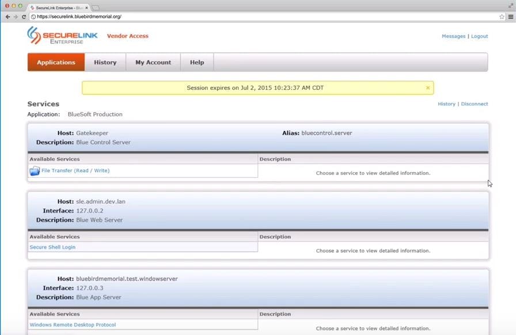Image resolution: width=516 pixels, height=335 pixels.
Task: Open Messages
Action: point(454,36)
